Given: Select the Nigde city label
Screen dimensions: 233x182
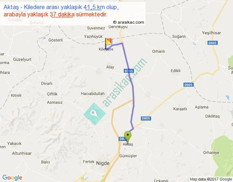Looking at the screenshot, I should 103,163.
